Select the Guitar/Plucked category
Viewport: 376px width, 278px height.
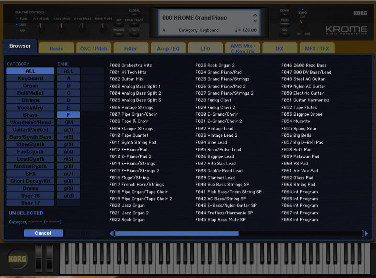point(30,130)
